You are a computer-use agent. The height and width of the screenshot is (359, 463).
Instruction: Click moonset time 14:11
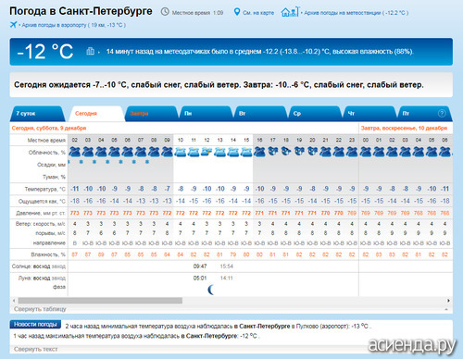click(227, 278)
